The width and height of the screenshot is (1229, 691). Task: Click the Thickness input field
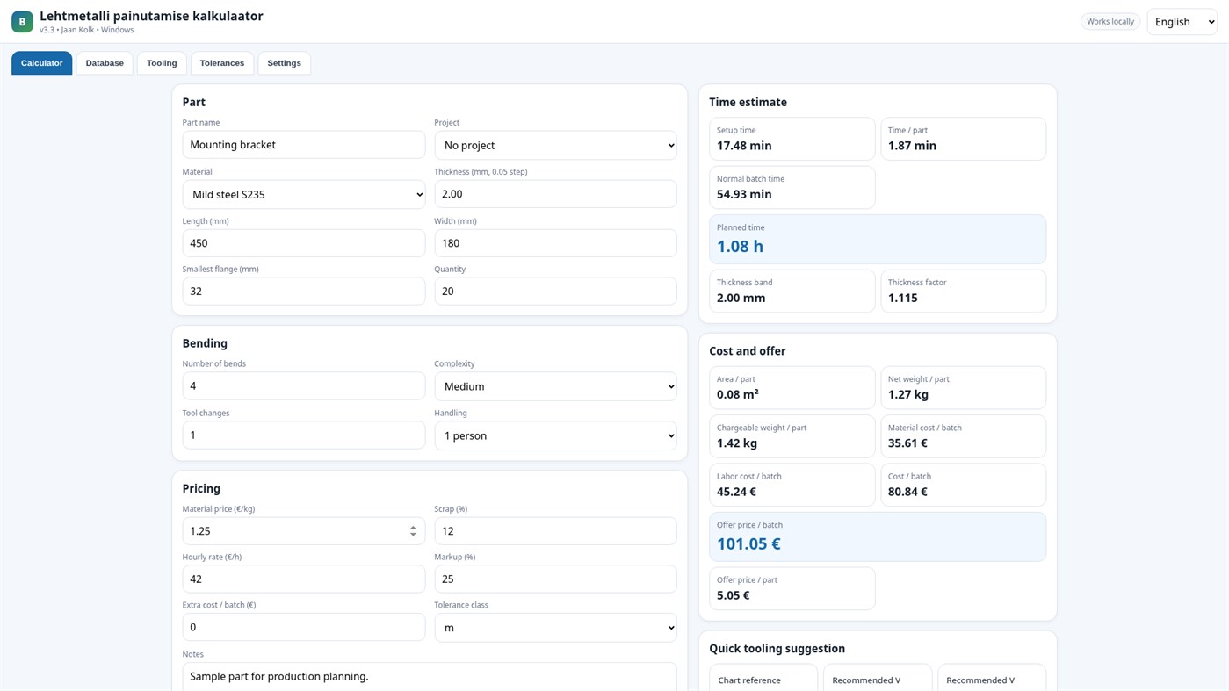click(555, 194)
